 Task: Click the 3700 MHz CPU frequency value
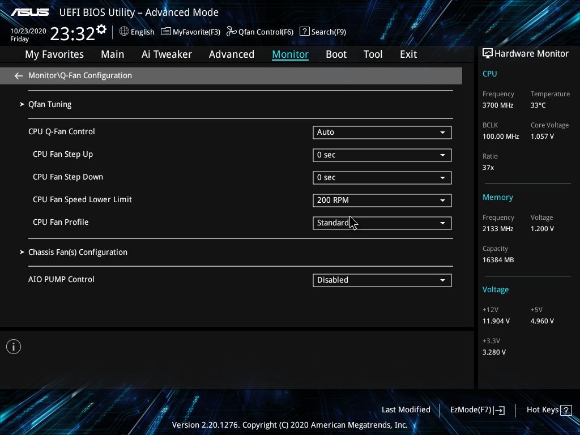498,105
